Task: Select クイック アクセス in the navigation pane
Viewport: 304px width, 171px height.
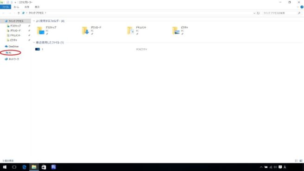Action: pyautogui.click(x=15, y=21)
